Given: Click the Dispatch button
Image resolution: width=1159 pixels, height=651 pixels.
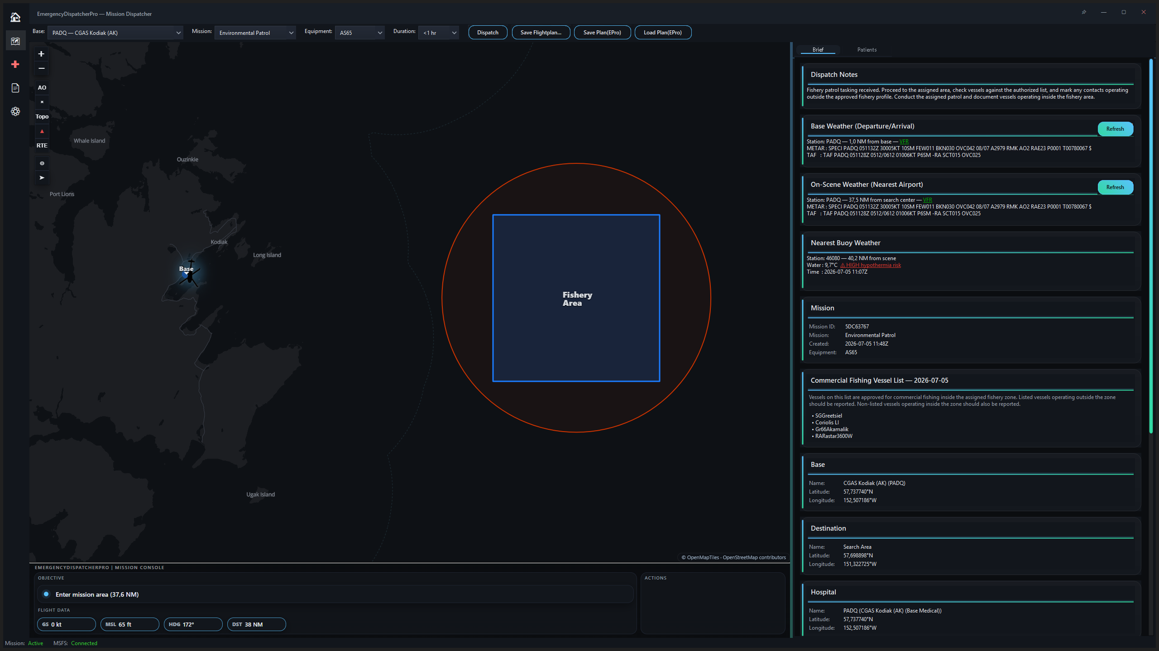Looking at the screenshot, I should pos(488,33).
